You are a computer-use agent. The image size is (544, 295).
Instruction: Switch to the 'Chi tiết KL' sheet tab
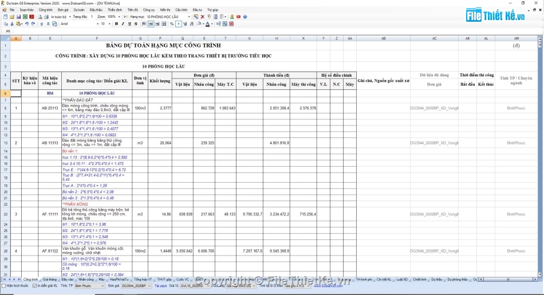384,280
